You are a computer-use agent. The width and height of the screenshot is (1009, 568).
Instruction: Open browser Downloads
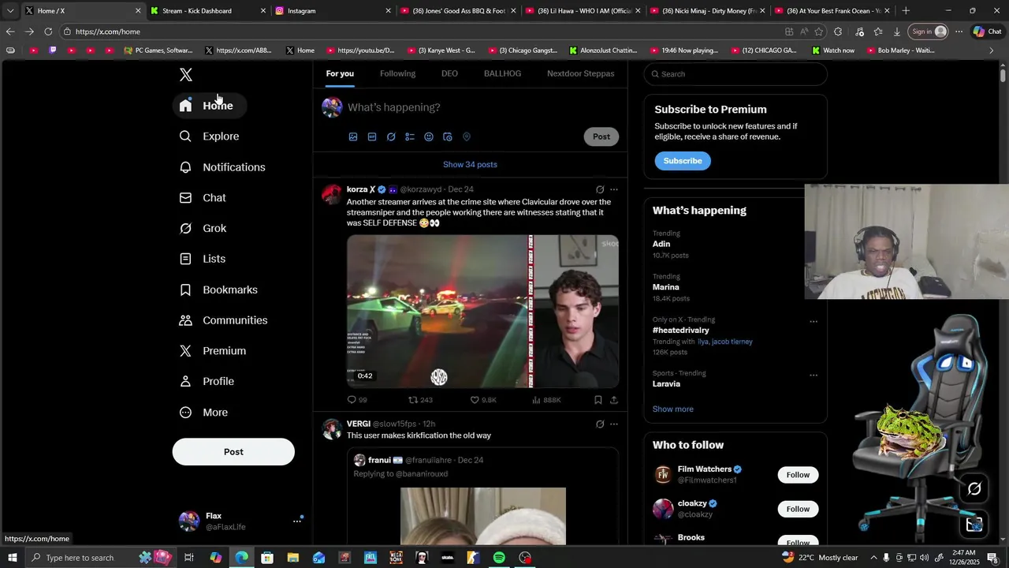click(x=897, y=32)
